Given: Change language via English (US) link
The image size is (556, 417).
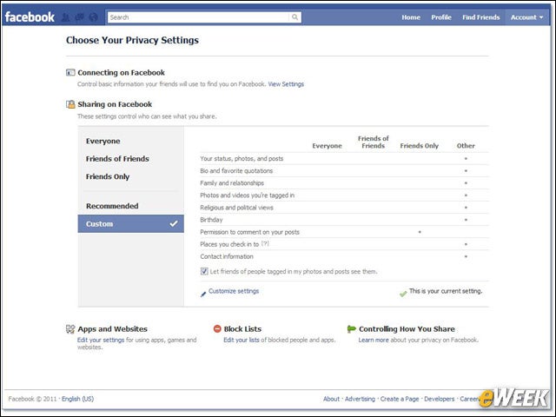Looking at the screenshot, I should pos(77,399).
